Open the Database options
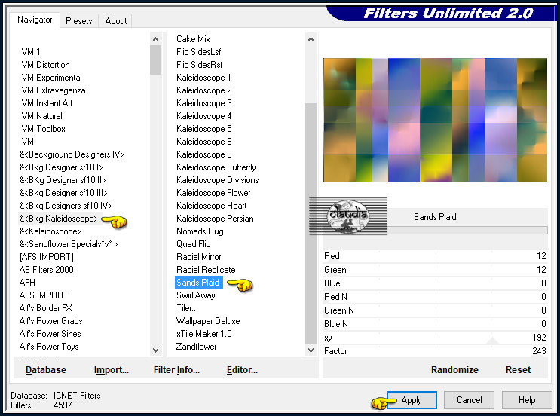The height and width of the screenshot is (416, 560). tap(46, 369)
